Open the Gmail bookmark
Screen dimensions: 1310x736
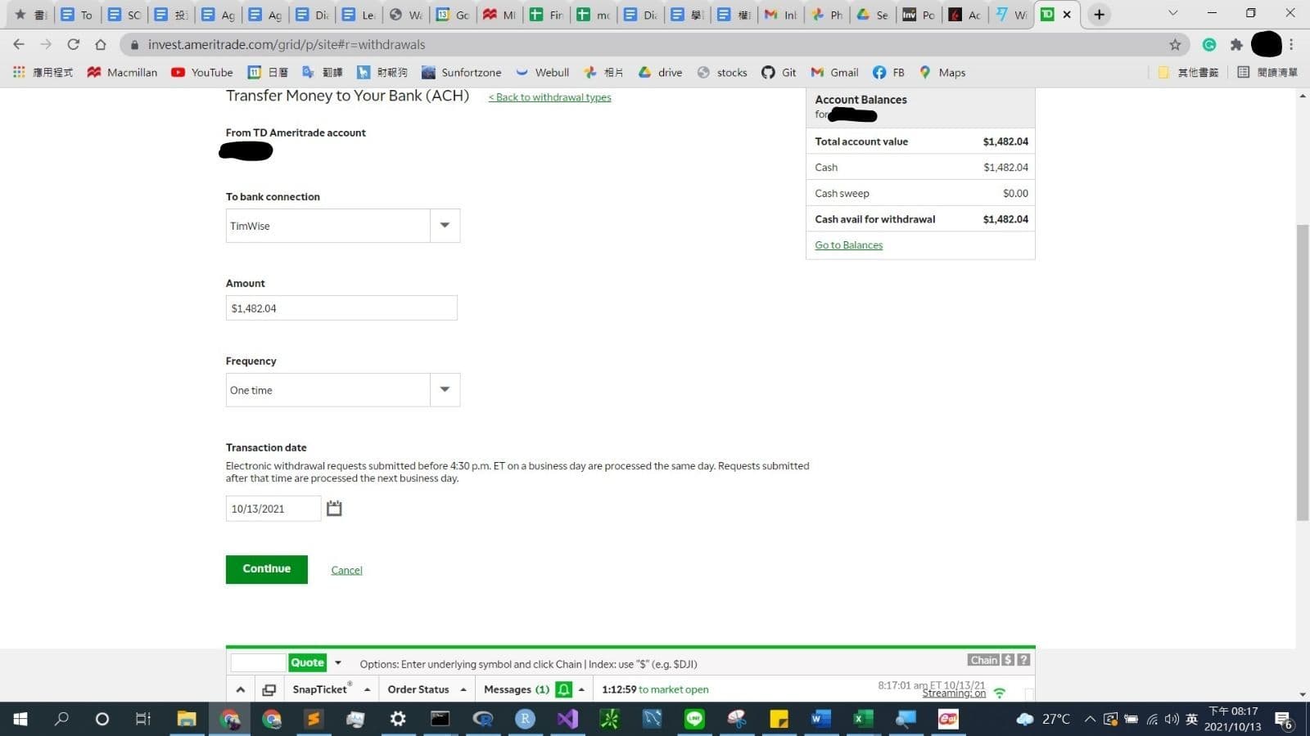click(835, 73)
